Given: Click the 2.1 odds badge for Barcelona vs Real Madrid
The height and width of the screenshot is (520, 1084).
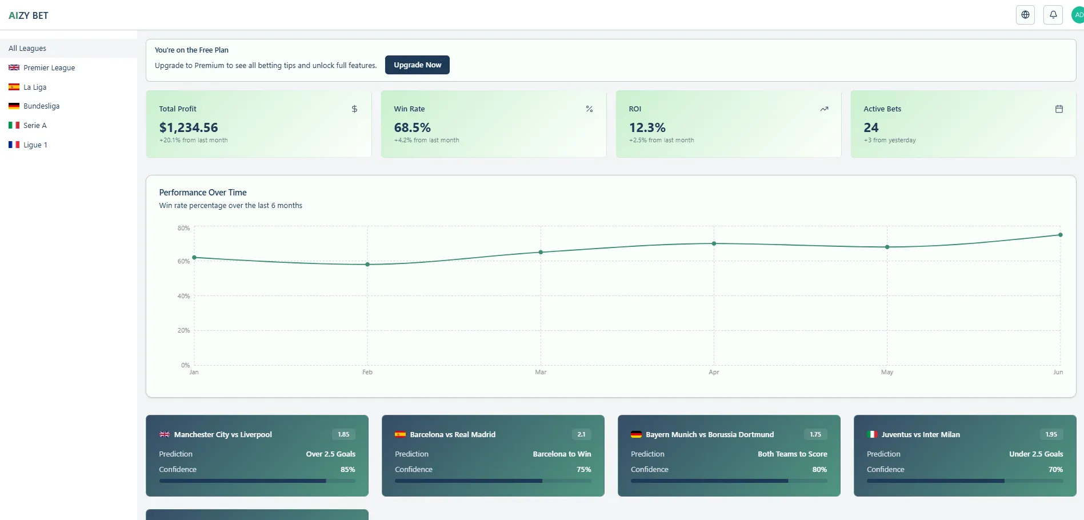Looking at the screenshot, I should (581, 434).
